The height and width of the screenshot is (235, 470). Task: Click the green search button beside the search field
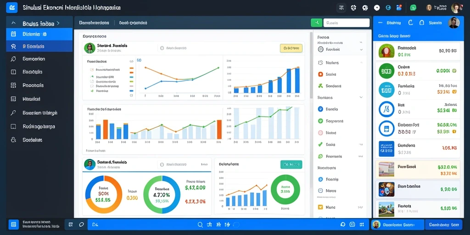point(317,23)
